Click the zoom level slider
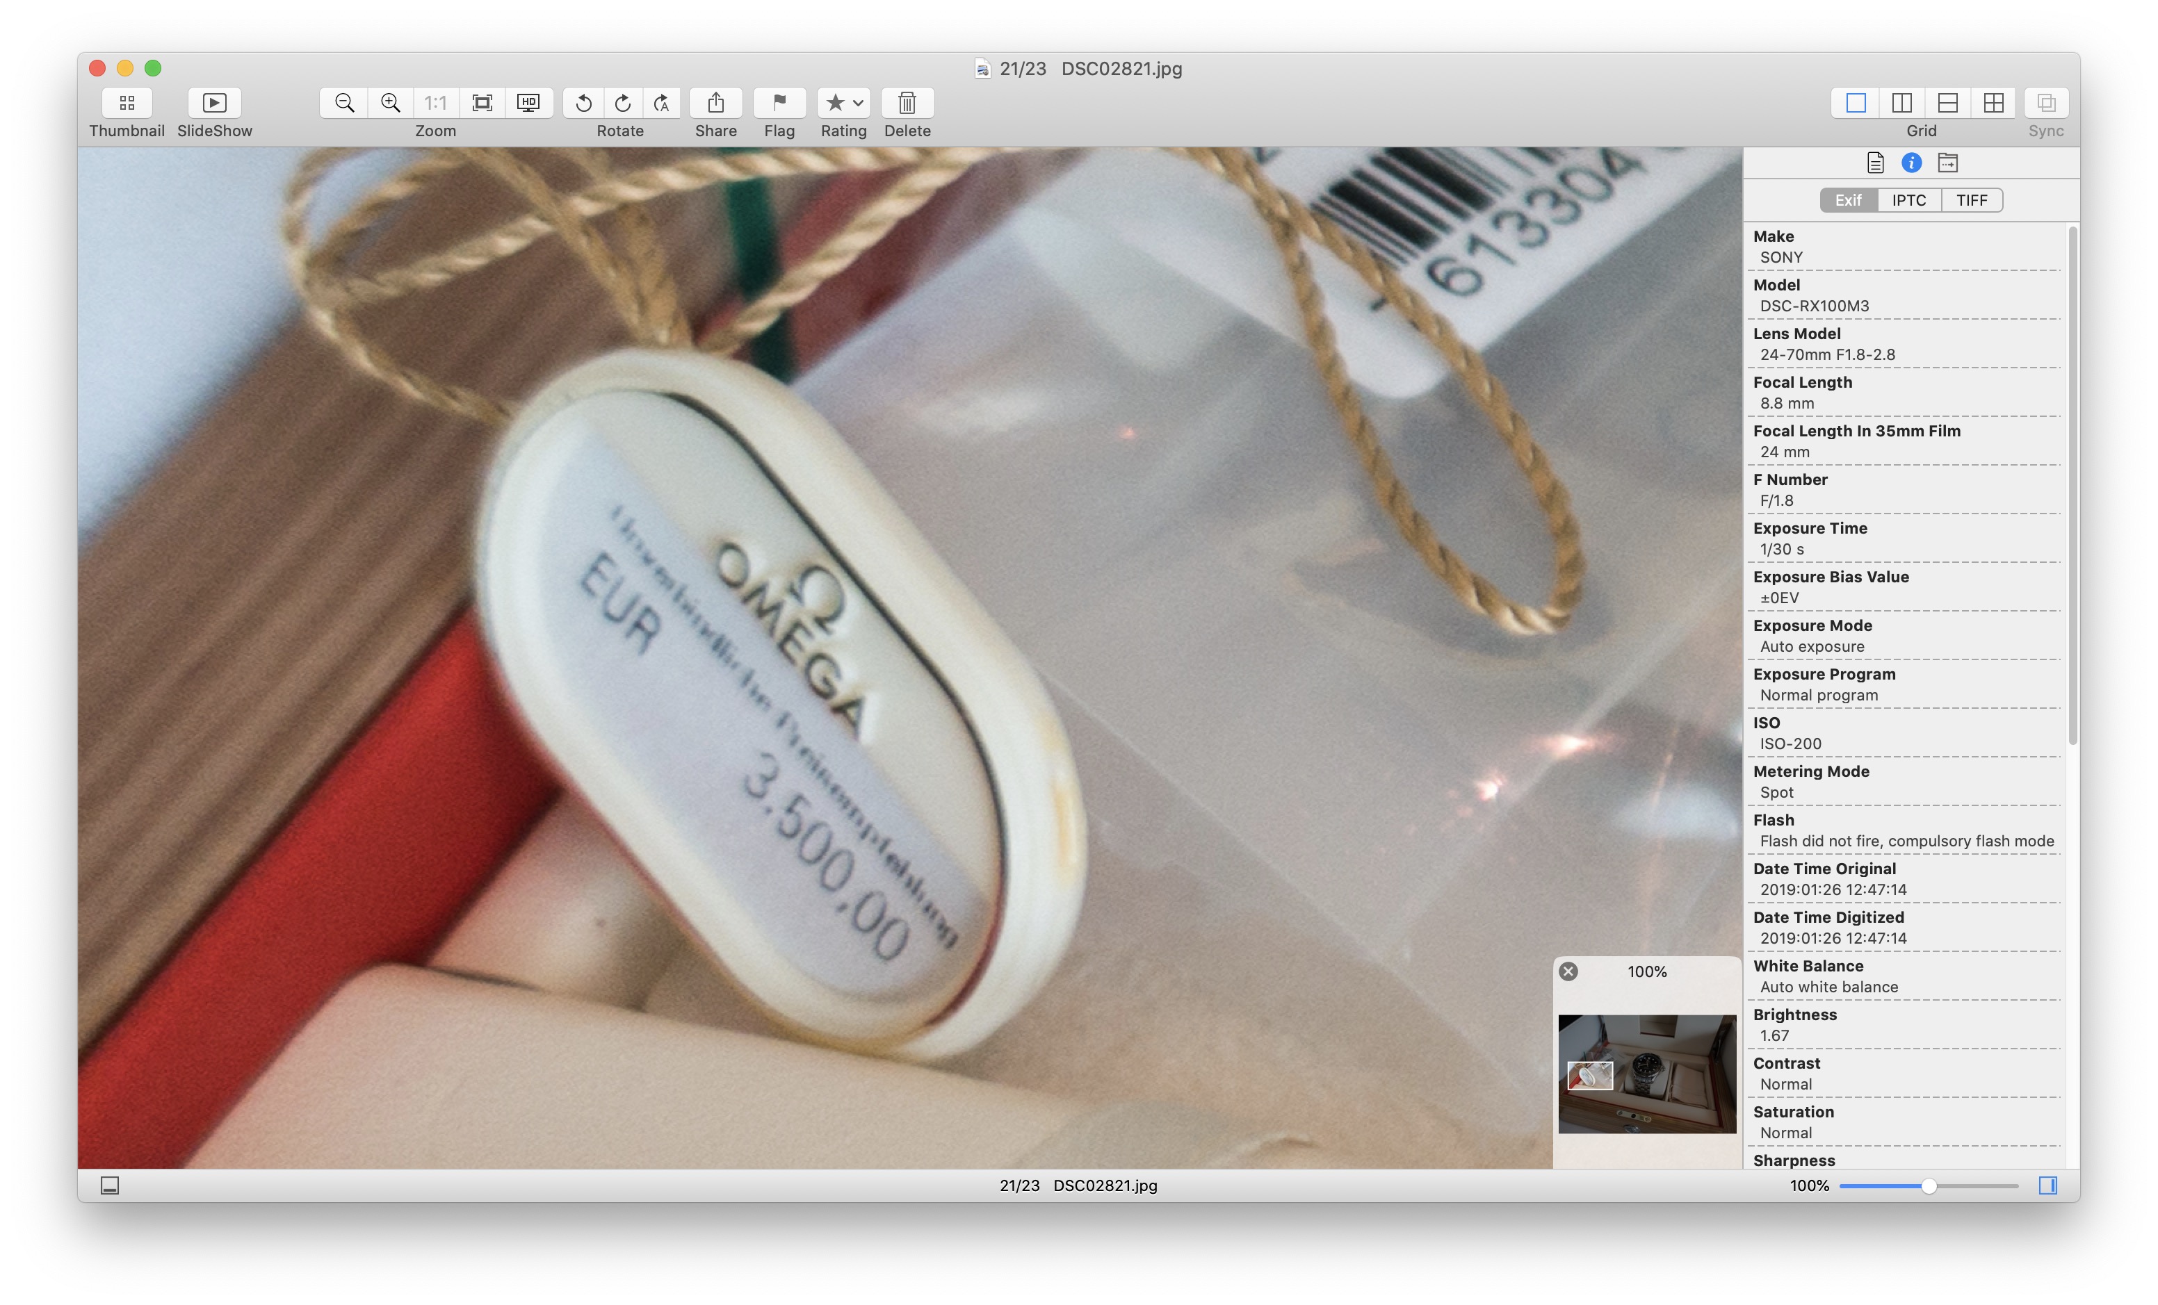This screenshot has width=2158, height=1305. coord(1929,1186)
